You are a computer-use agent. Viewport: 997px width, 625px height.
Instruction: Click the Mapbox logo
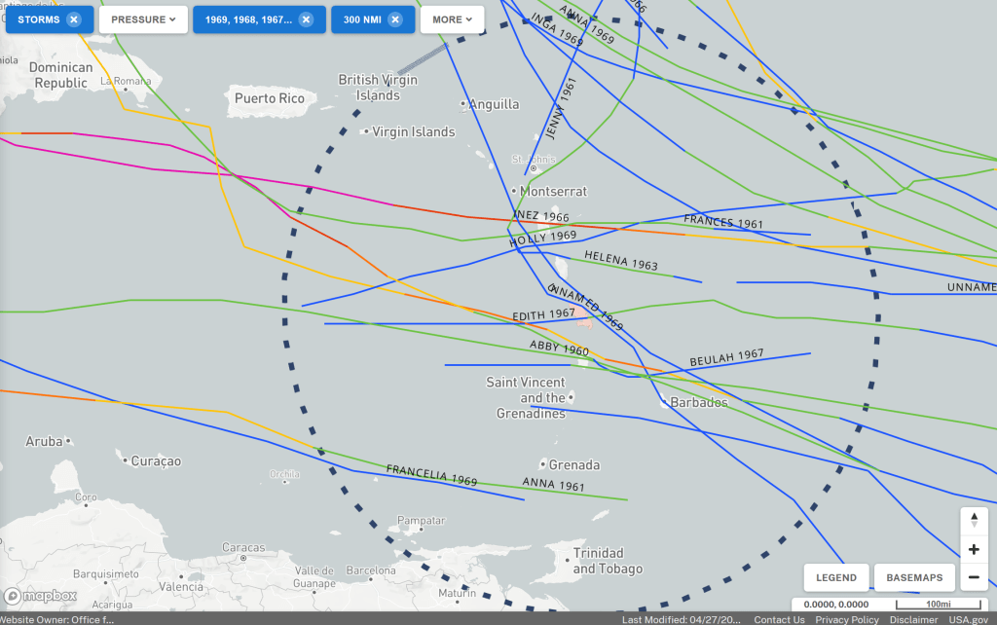[40, 596]
